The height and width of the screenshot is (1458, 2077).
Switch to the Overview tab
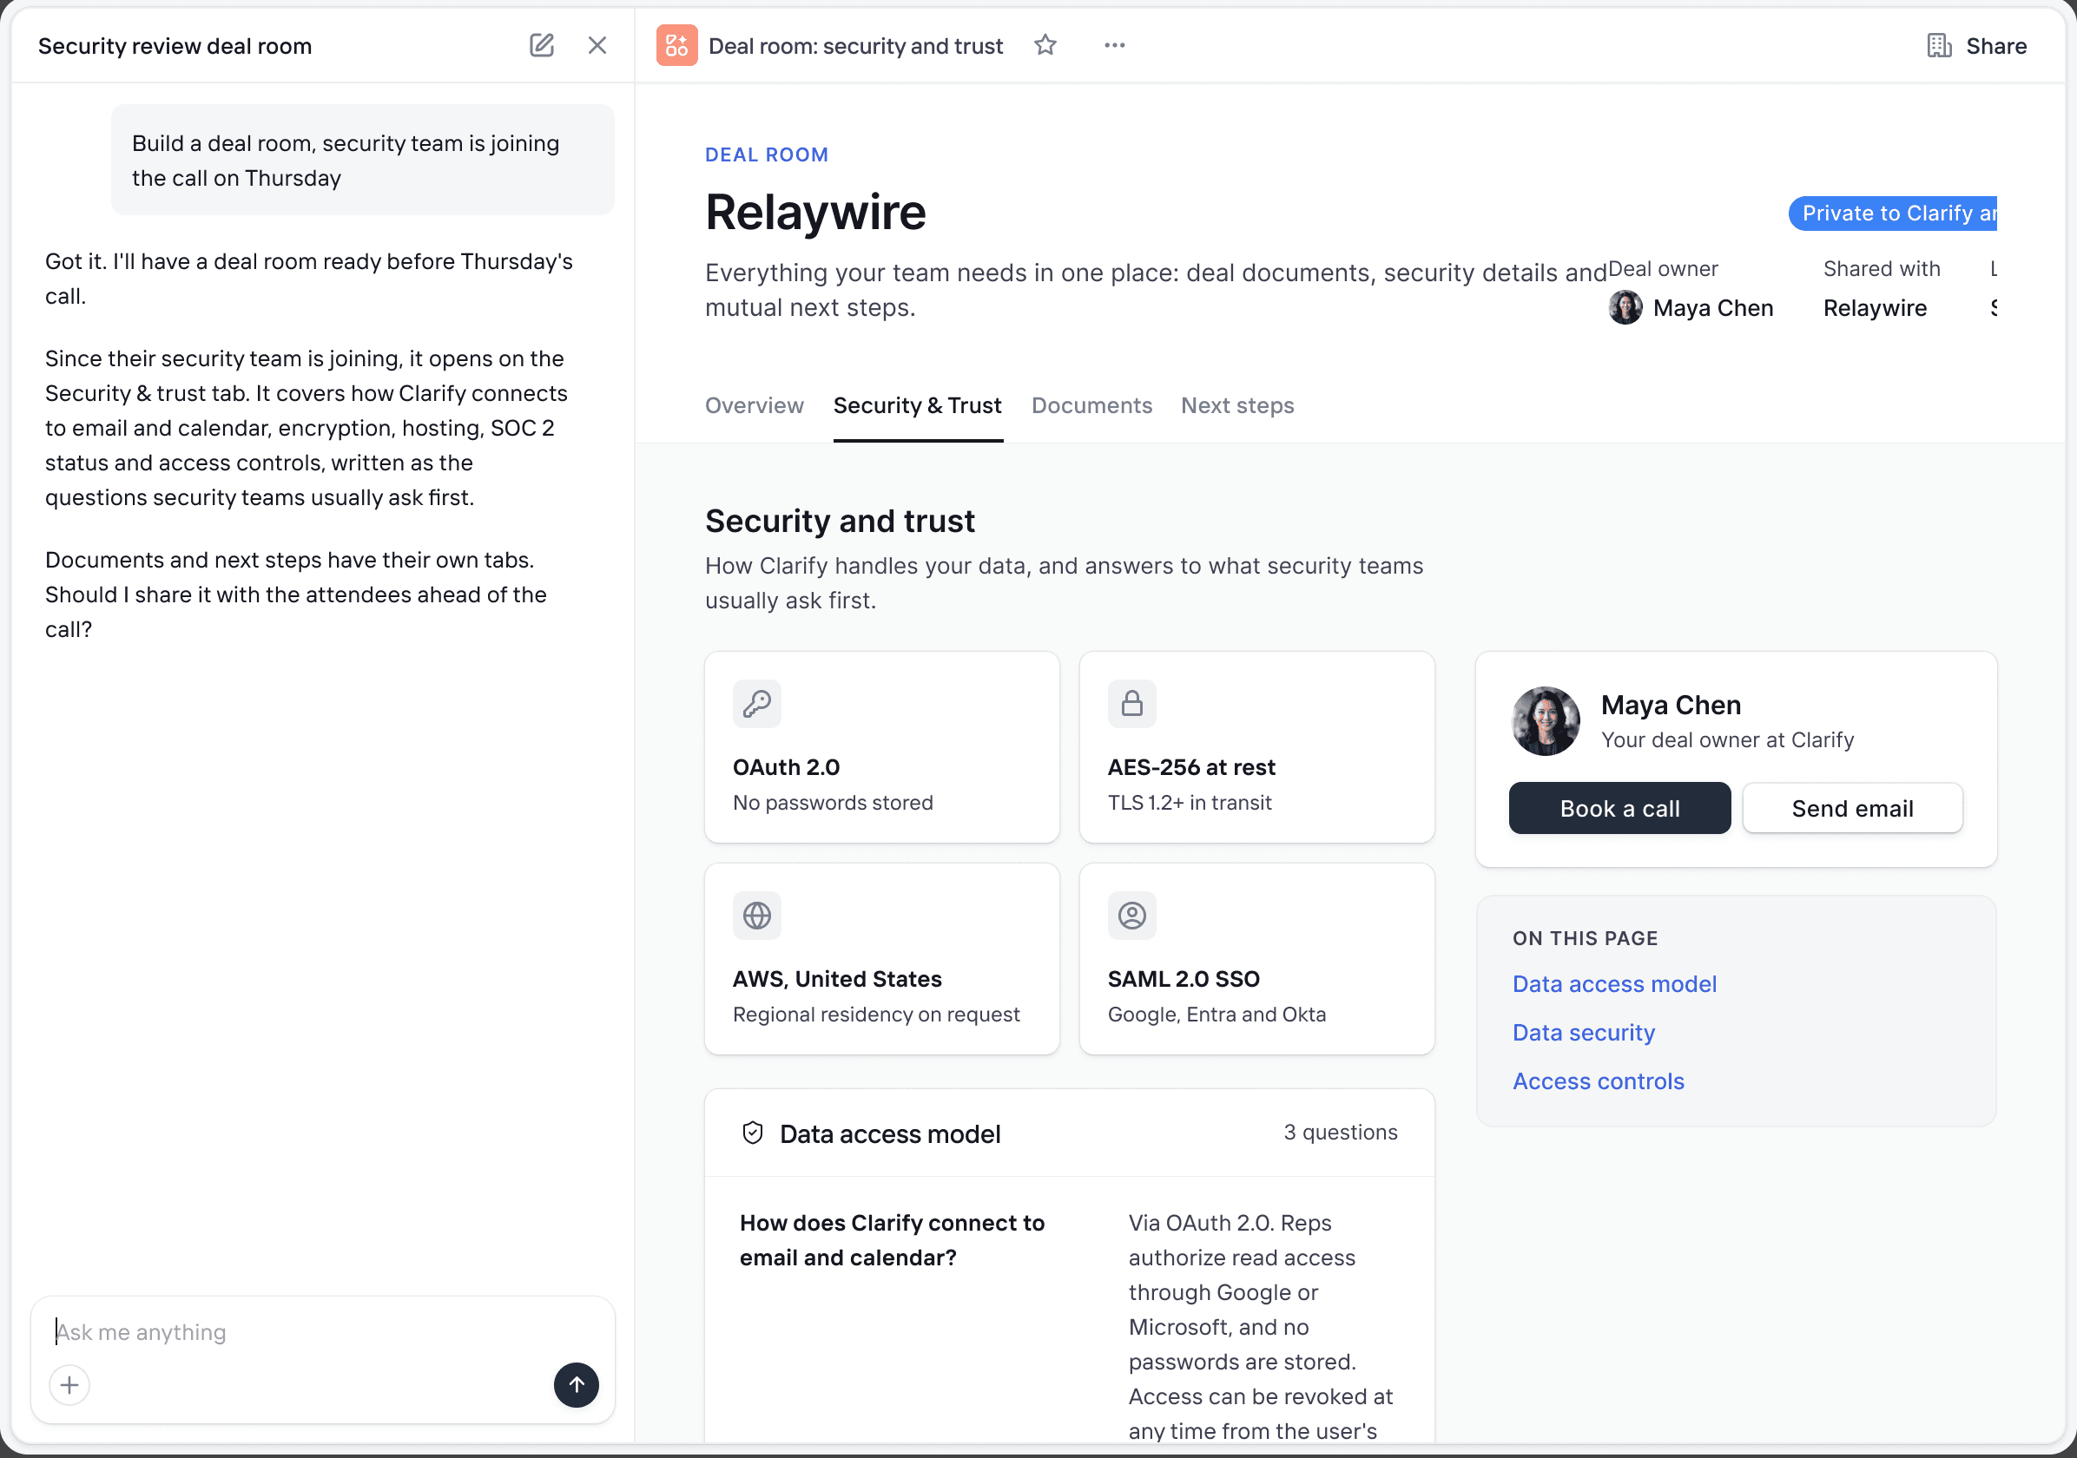click(755, 406)
